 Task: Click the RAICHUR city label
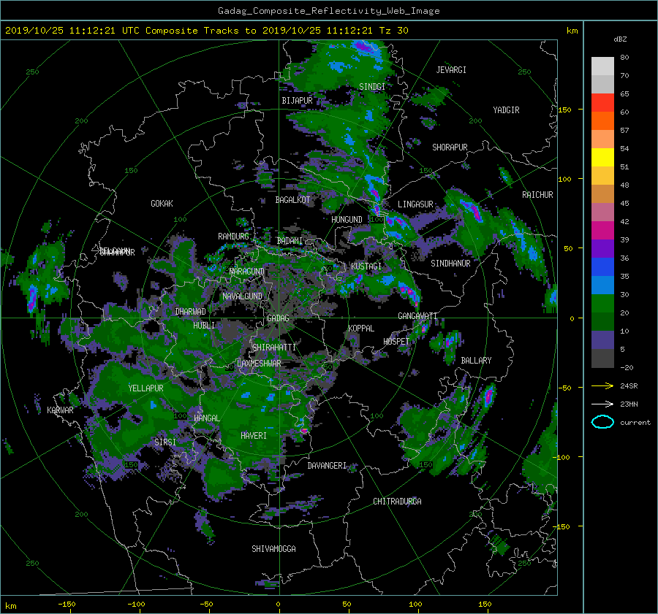coord(537,195)
